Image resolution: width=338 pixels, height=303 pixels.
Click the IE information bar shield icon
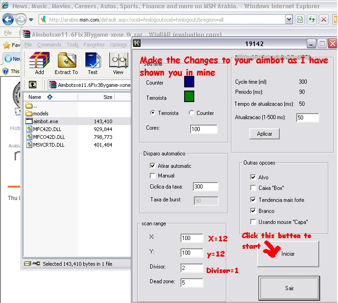click(x=6, y=71)
